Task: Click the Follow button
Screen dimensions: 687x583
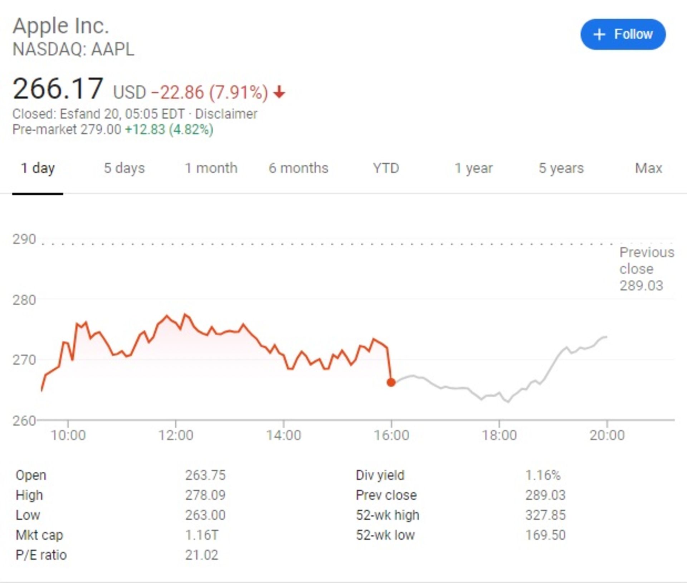Action: tap(623, 34)
